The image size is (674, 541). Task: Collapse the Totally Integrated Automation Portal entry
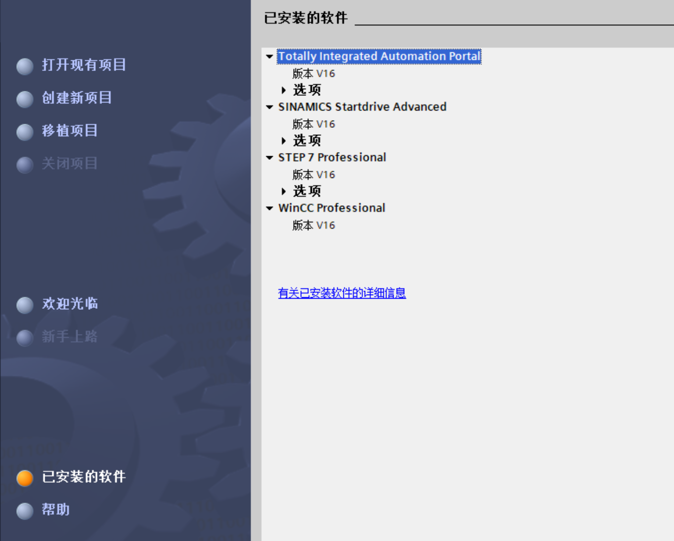[x=270, y=56]
